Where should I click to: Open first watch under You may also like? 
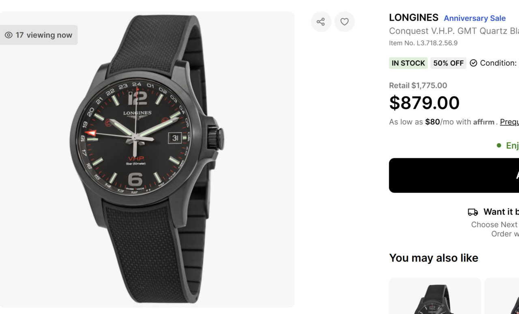point(435,296)
